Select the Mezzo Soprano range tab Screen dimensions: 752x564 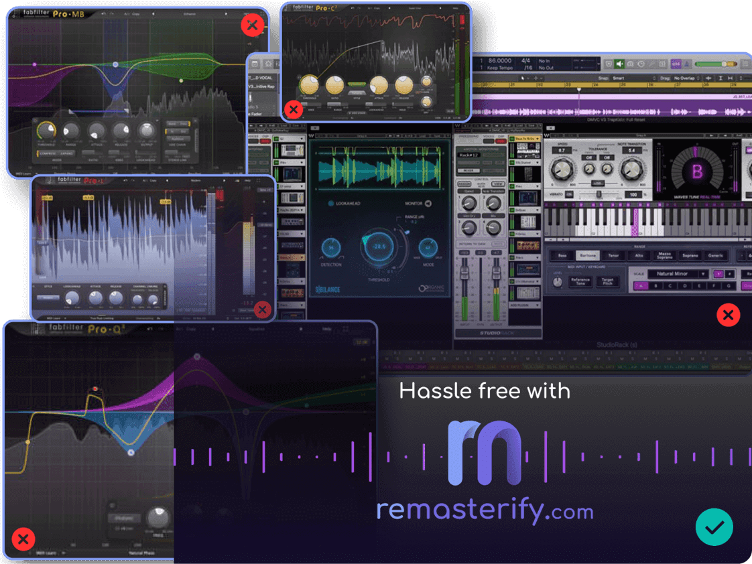pos(665,256)
